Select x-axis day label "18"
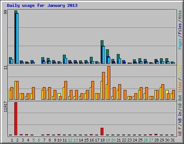Screen dimensions: 184x144 [x=102, y=140]
